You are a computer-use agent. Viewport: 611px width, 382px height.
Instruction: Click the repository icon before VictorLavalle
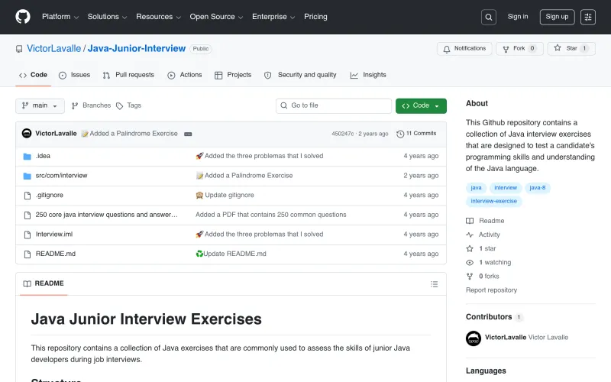(18, 49)
